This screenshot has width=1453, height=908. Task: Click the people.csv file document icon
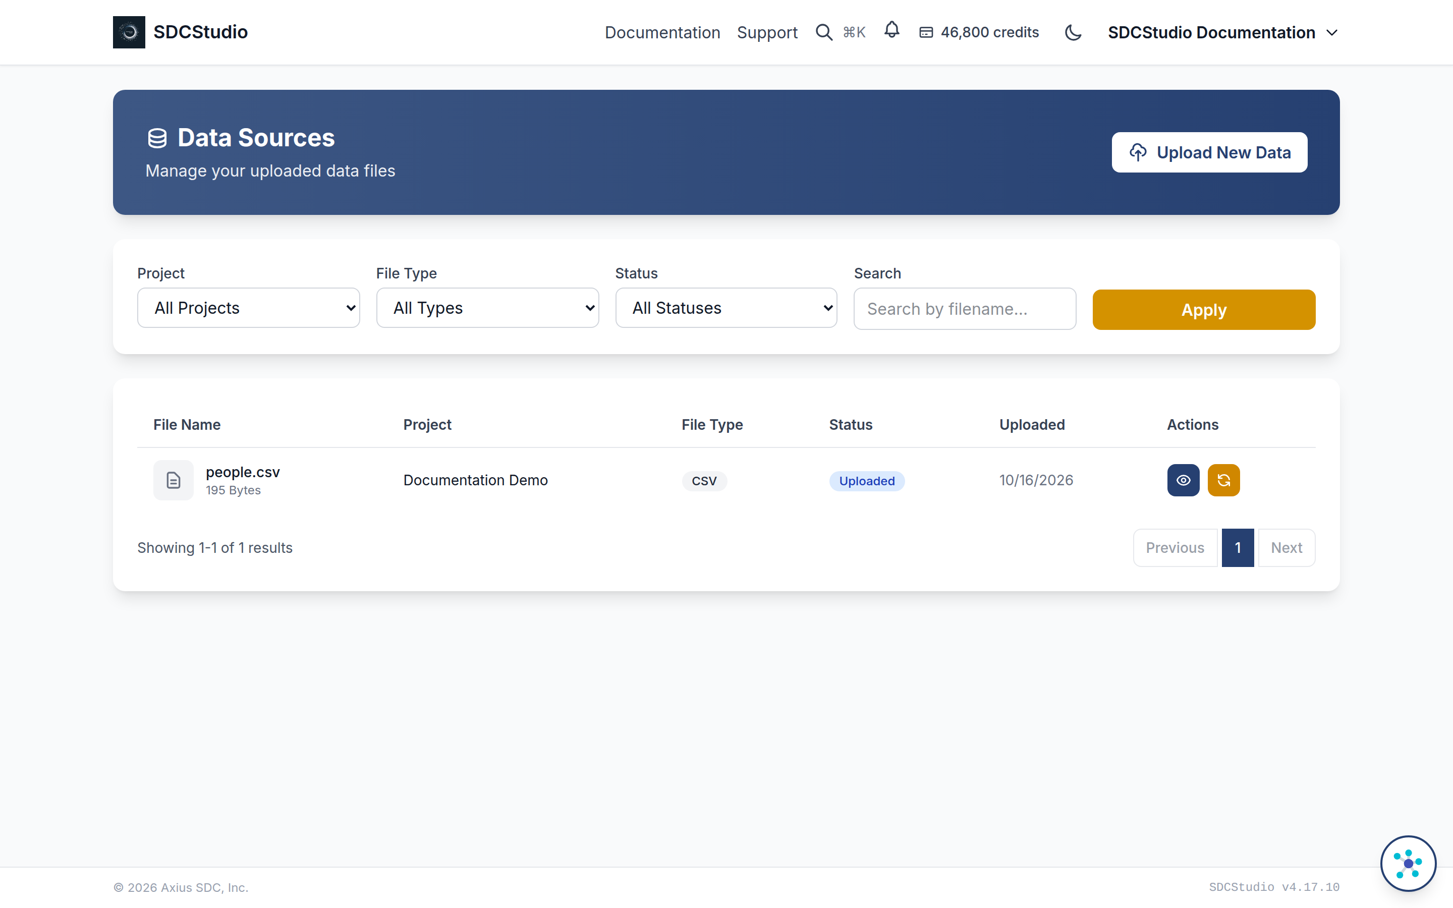coord(174,480)
